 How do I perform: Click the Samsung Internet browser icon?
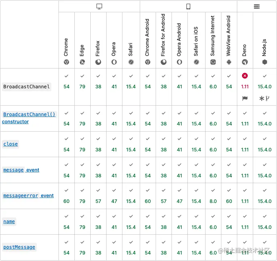(213, 62)
